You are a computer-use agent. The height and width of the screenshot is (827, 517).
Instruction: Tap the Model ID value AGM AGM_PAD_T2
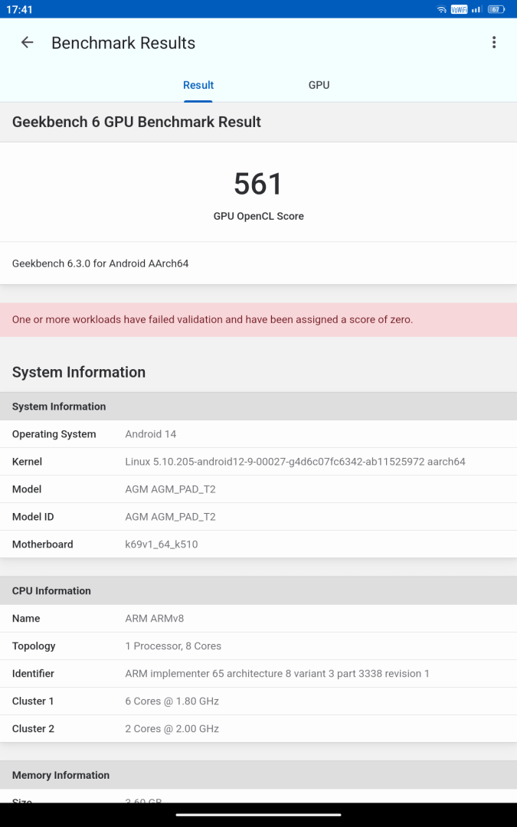coord(170,516)
